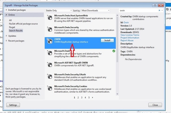
Task: Click the package list scroll up arrow
Action: tap(117, 15)
